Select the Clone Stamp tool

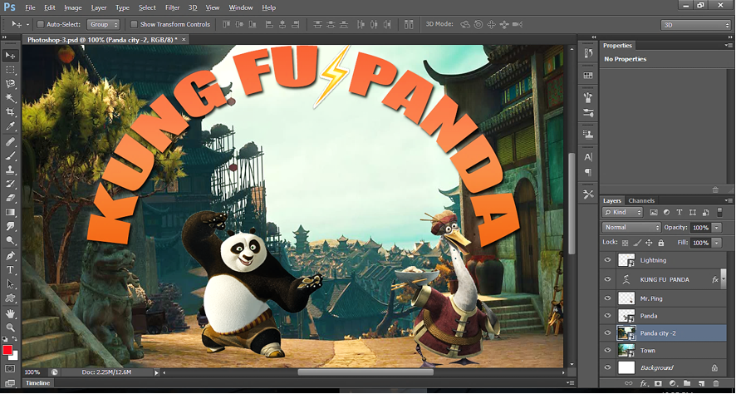(x=10, y=170)
